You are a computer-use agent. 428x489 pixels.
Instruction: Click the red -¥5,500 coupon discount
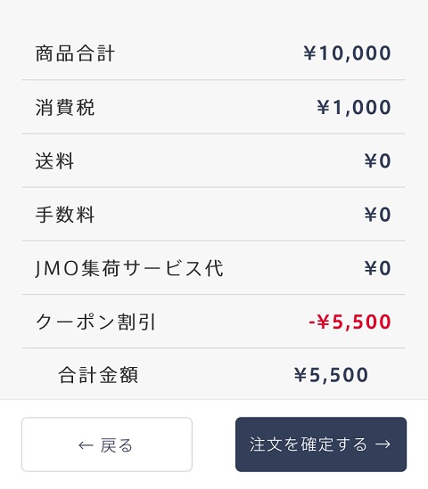pyautogui.click(x=350, y=322)
